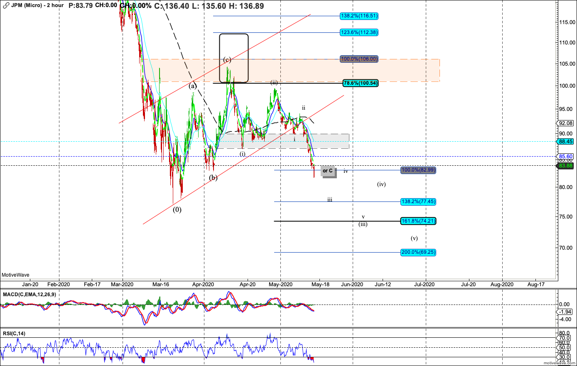Click the (0) wave label at the low
The width and height of the screenshot is (577, 366).
pos(177,210)
